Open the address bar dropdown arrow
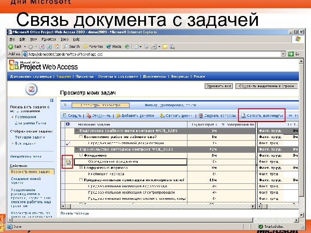 (x=283, y=54)
